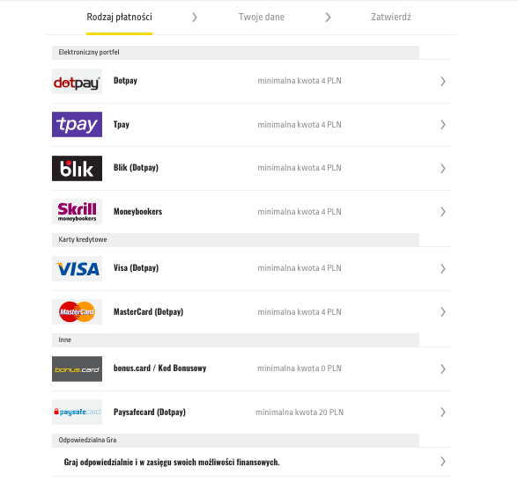
Task: Expand Tpay option with its chevron
Action: click(443, 124)
